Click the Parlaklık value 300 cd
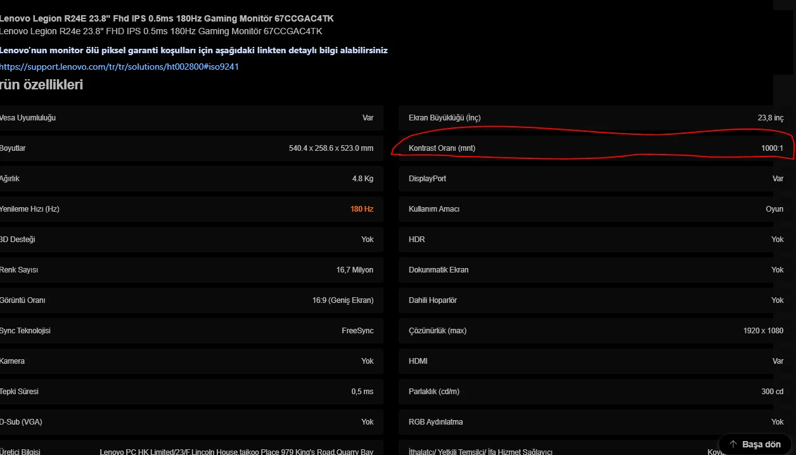Image resolution: width=796 pixels, height=455 pixels. [773, 392]
